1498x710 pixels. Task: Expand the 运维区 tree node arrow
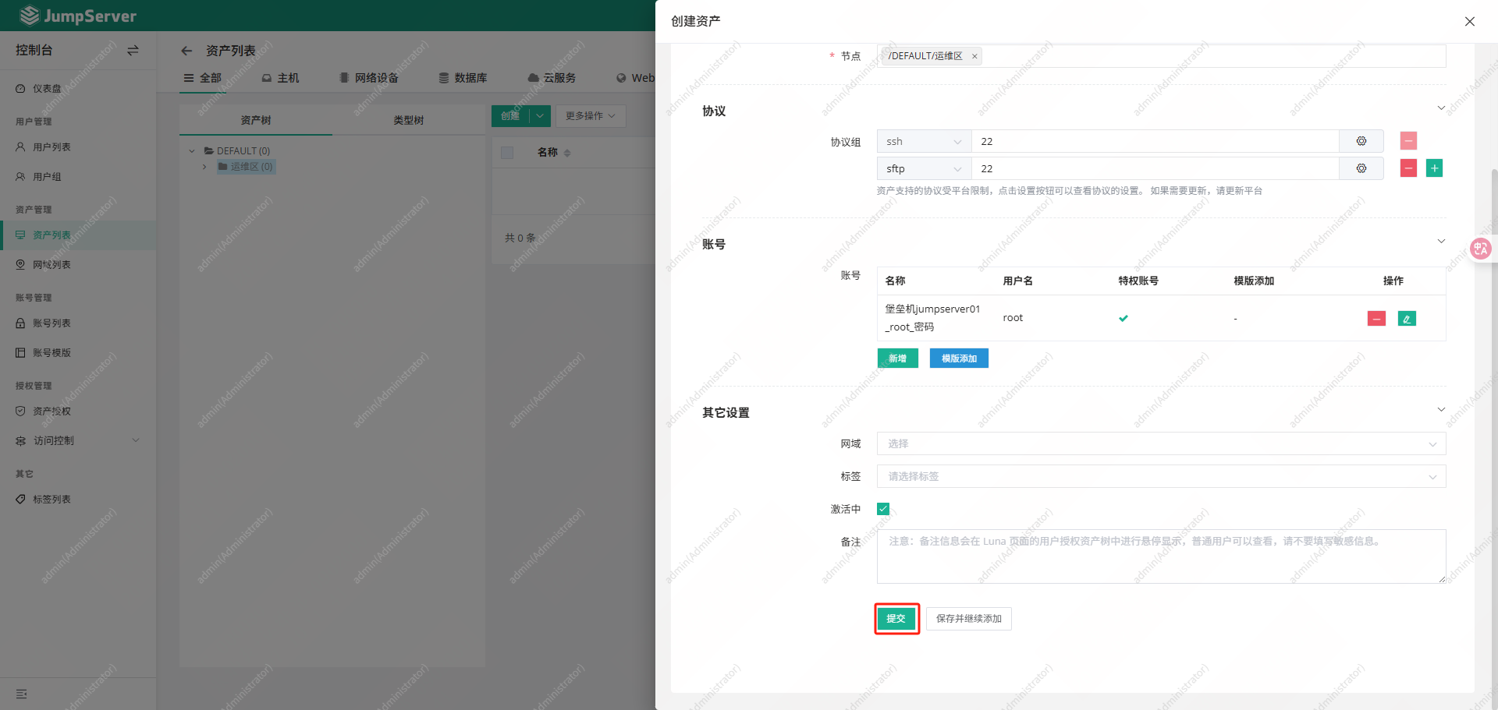204,167
